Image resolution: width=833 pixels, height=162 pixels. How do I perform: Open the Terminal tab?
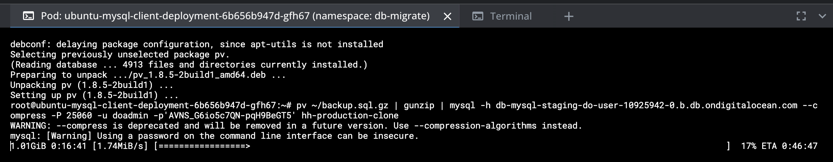pyautogui.click(x=510, y=16)
